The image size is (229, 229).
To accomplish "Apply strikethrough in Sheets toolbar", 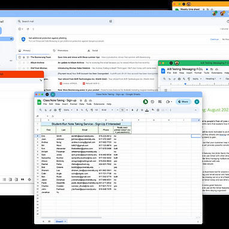I will [142, 110].
